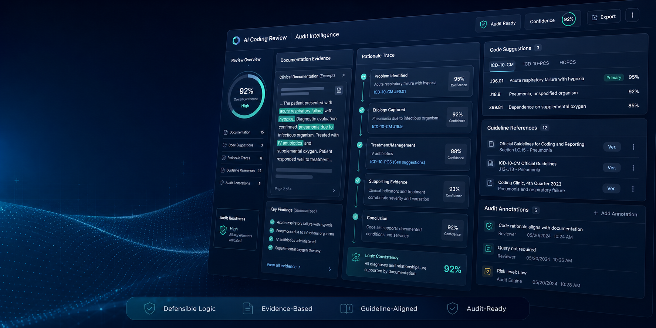Click the Query not required note icon
656x328 pixels.
point(488,248)
